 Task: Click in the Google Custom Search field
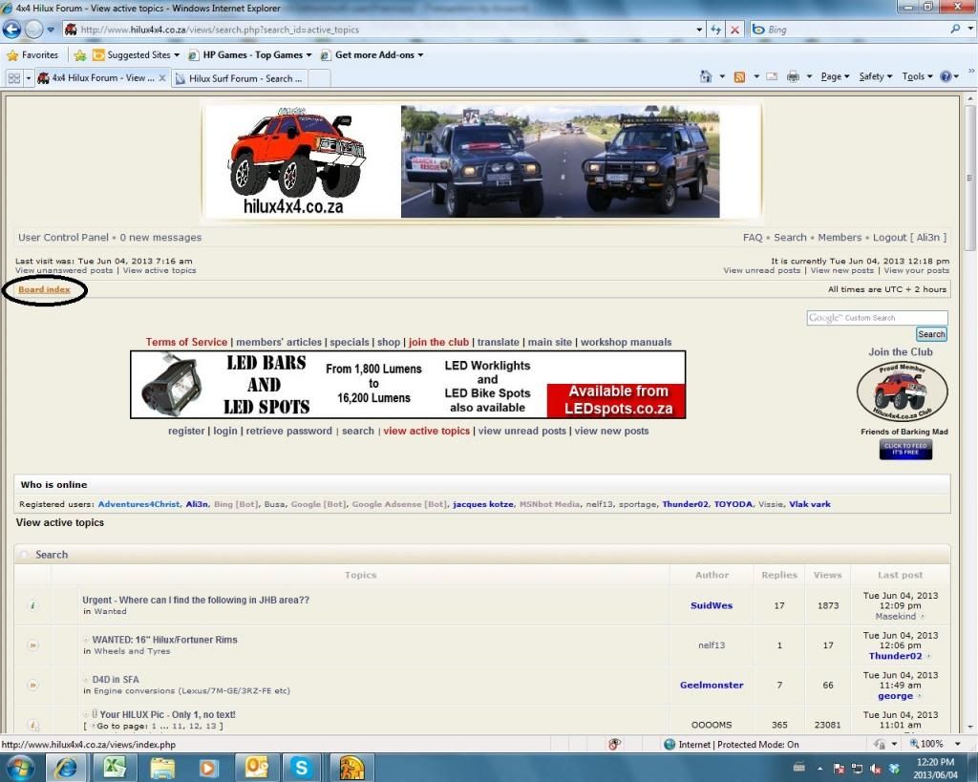point(877,317)
